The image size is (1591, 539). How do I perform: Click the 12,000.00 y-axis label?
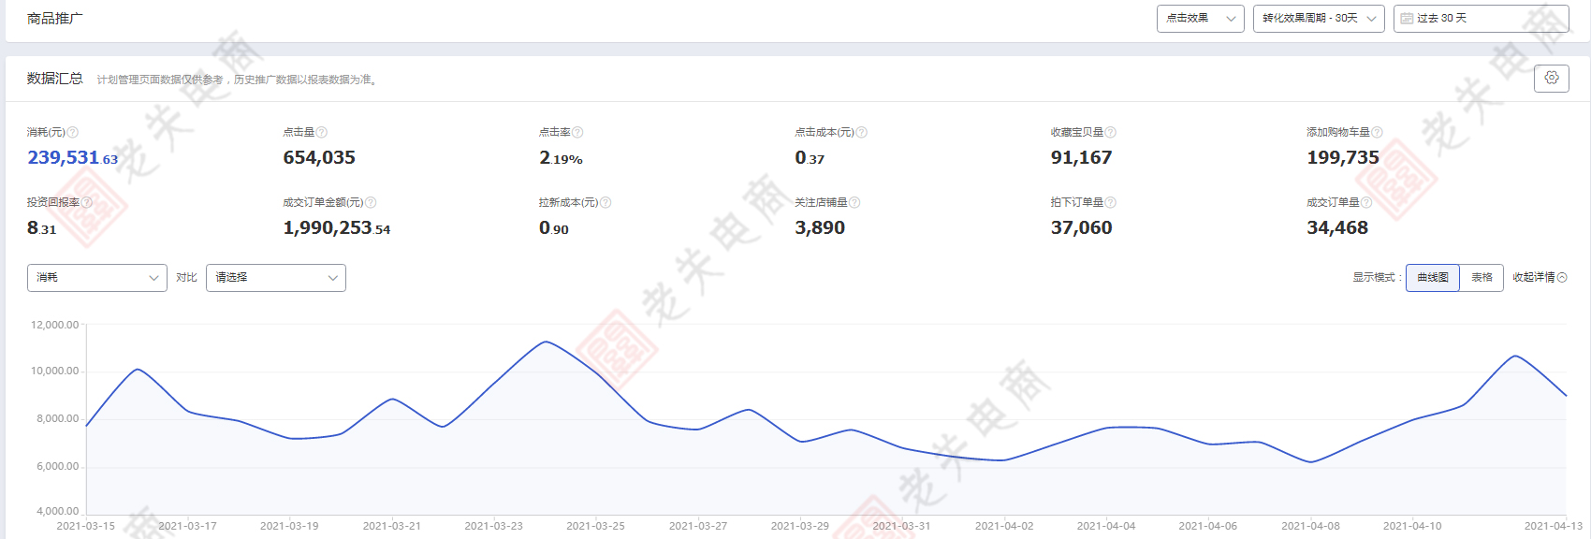click(54, 326)
